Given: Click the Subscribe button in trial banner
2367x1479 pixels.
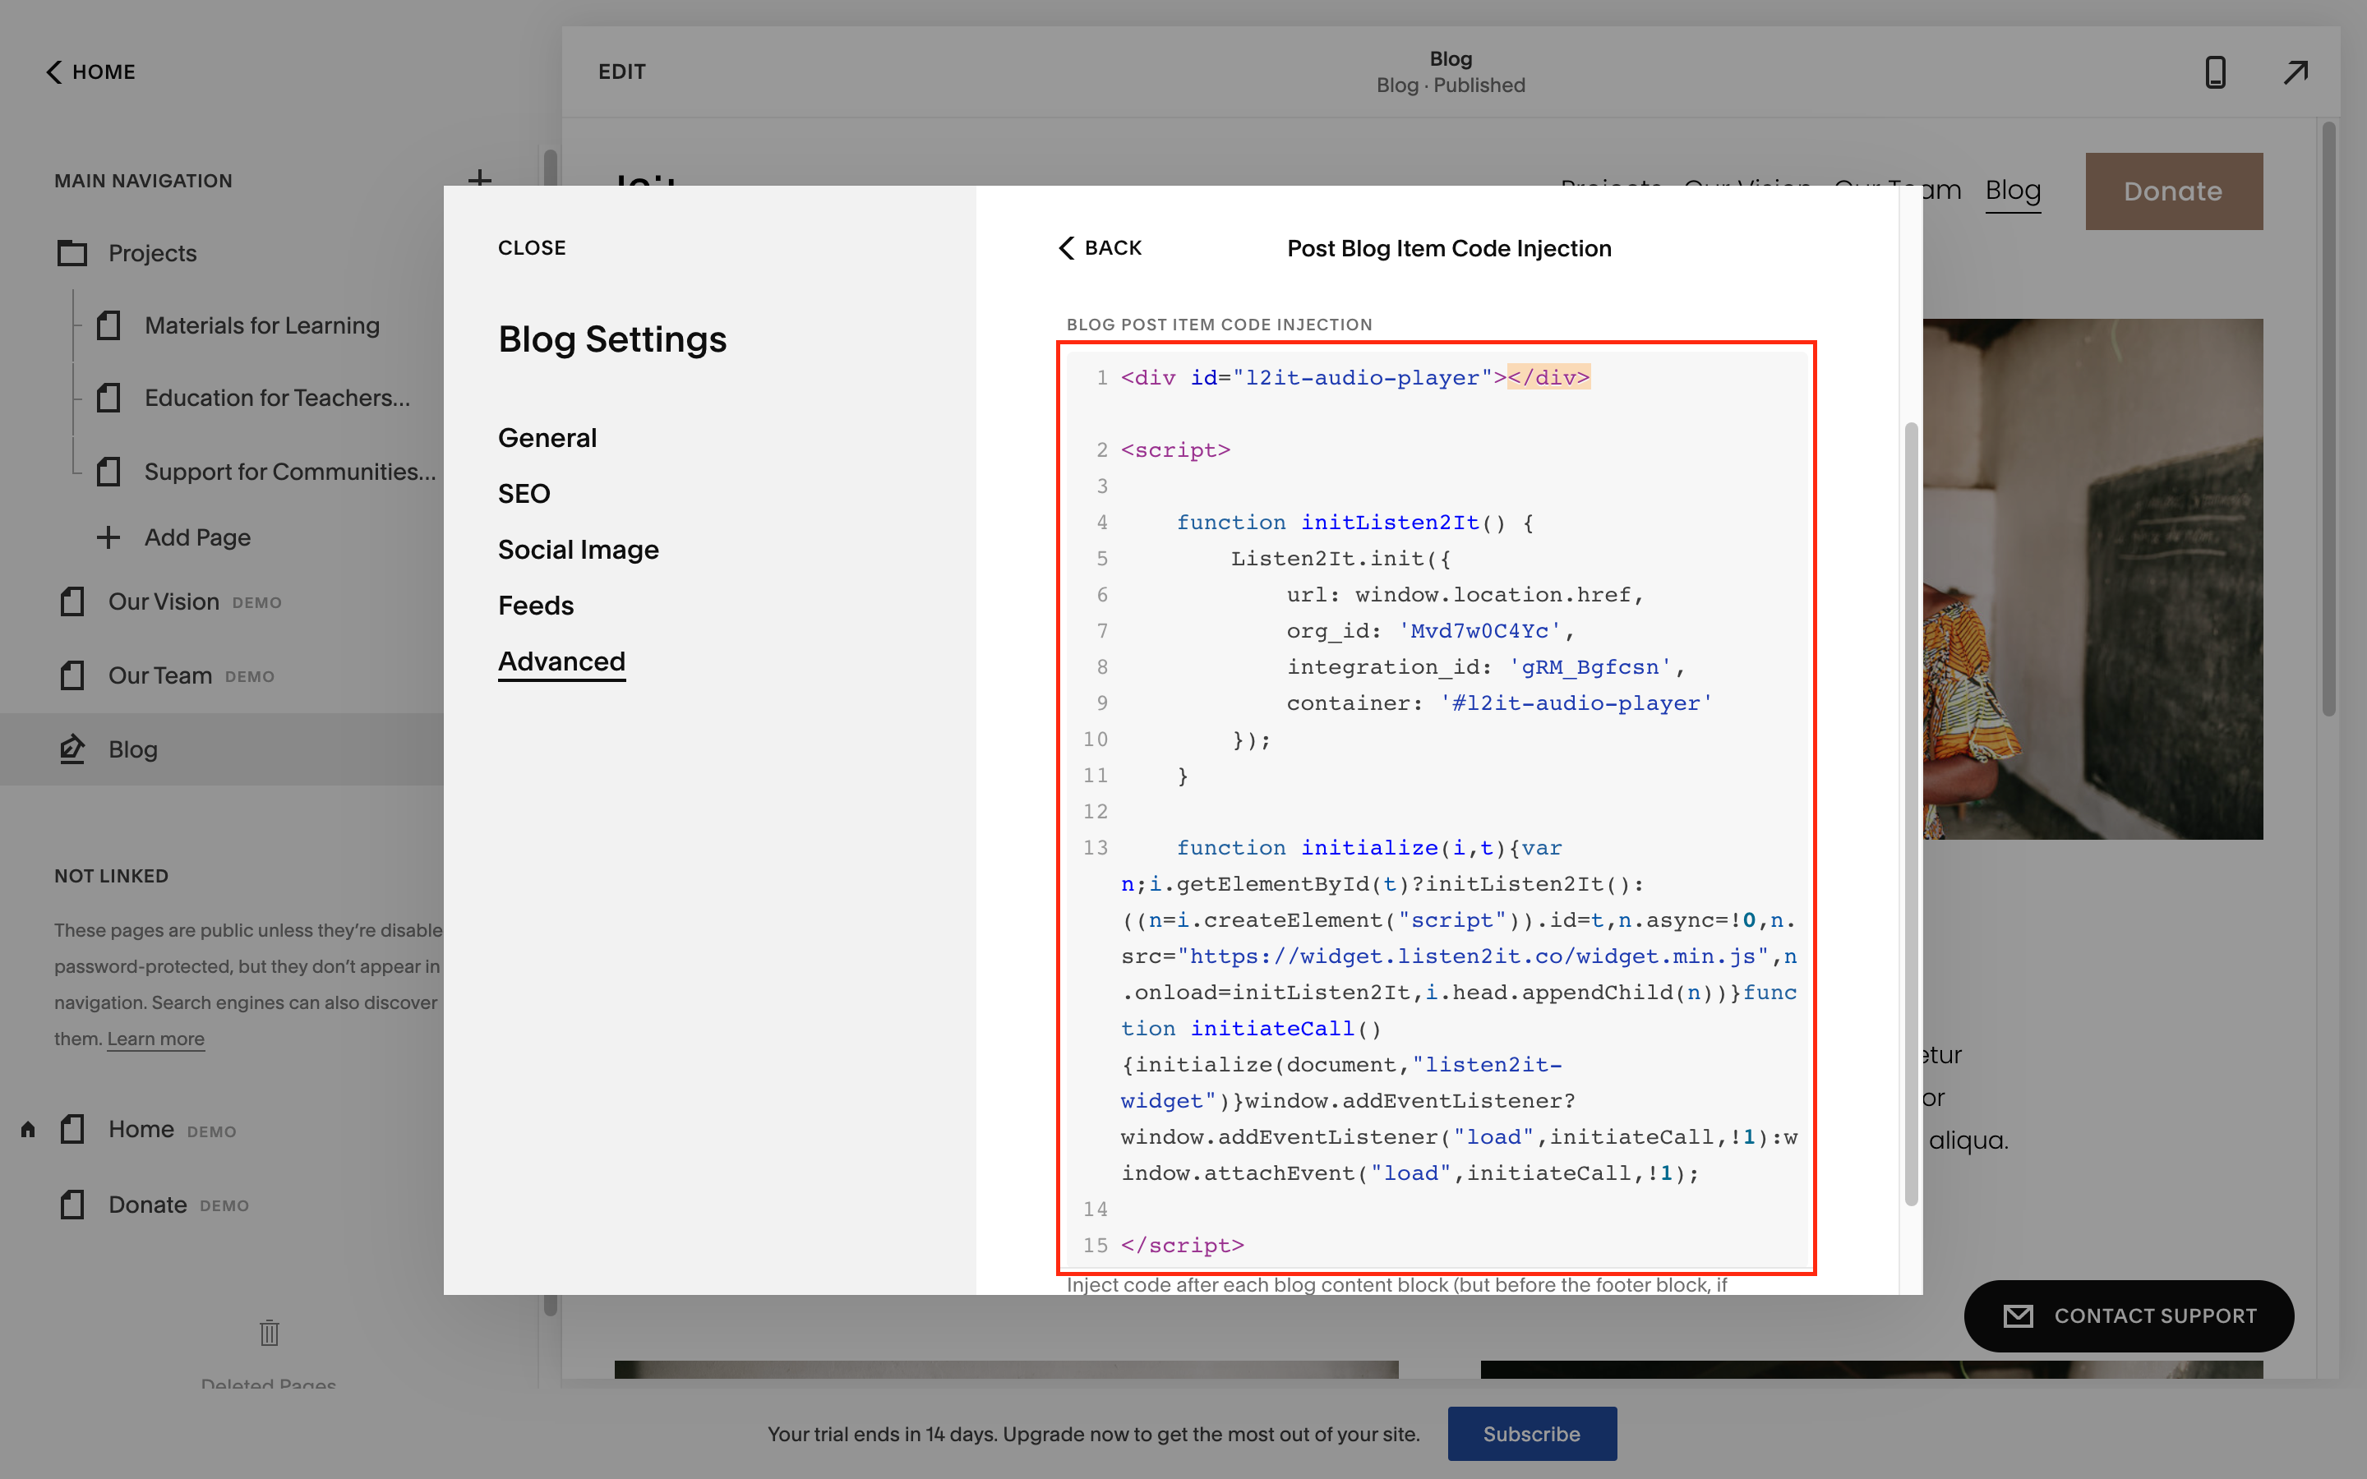Looking at the screenshot, I should click(x=1532, y=1433).
